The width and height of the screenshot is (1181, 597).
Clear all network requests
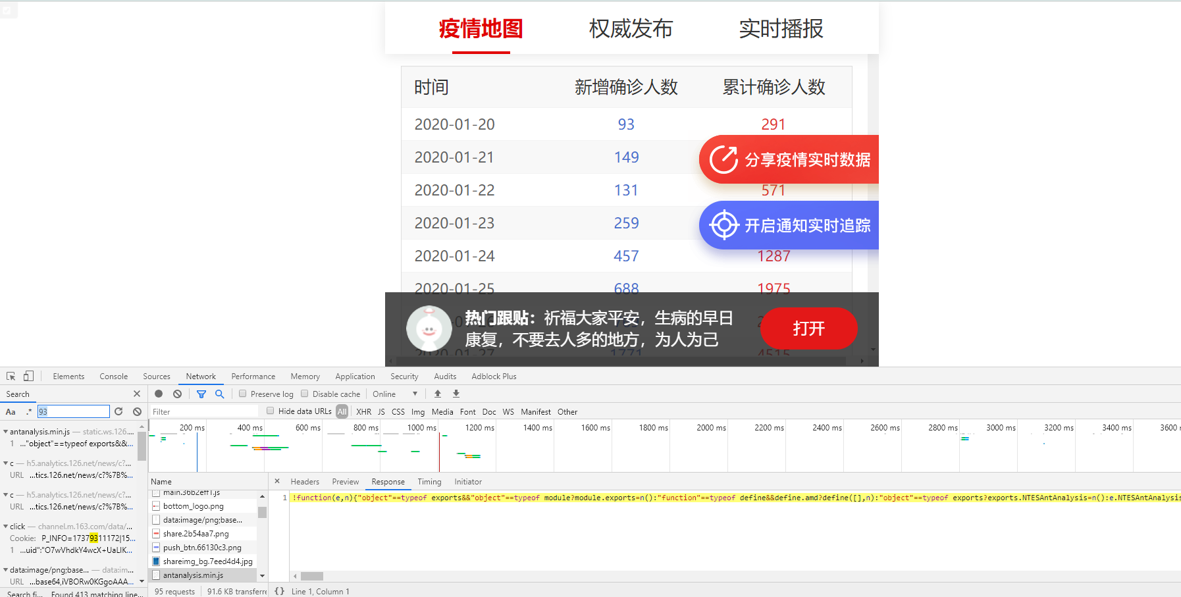pos(176,394)
